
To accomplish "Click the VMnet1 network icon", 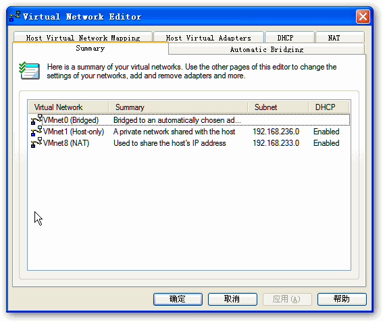I will click(36, 131).
